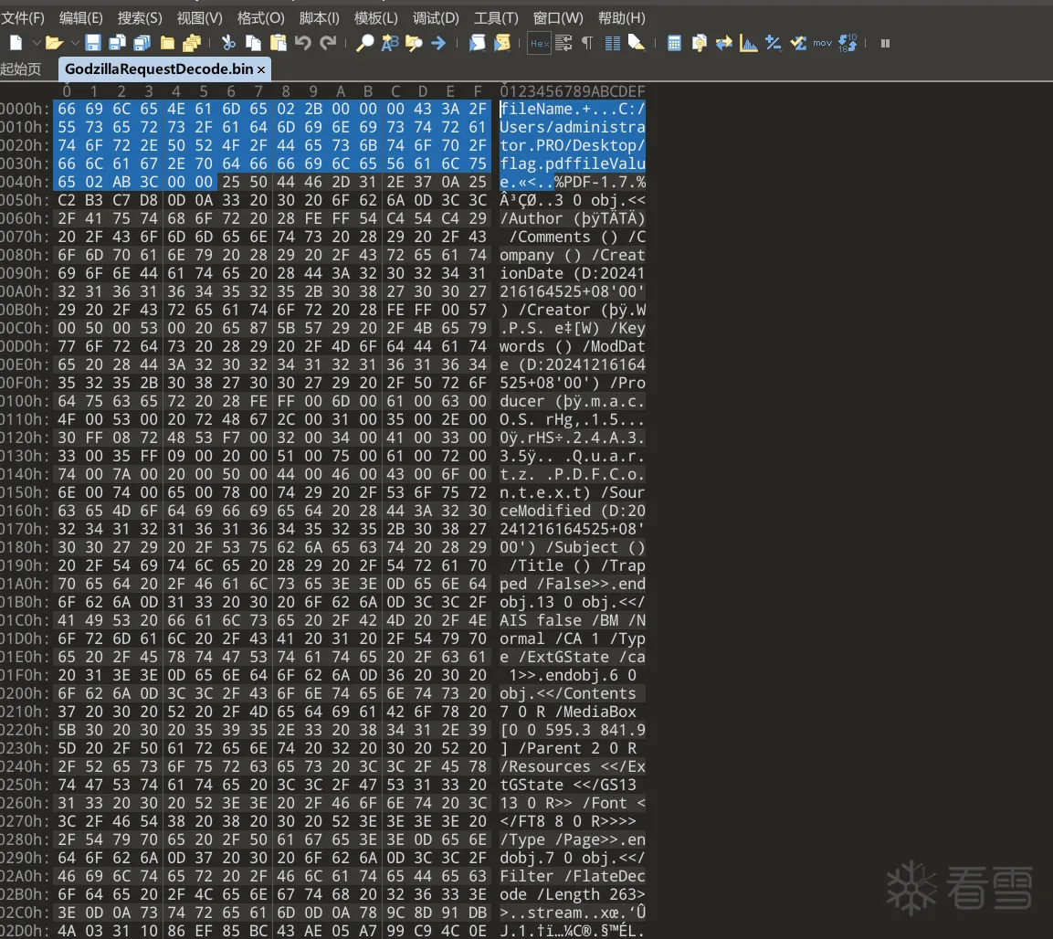The image size is (1053, 939).
Task: Toggle Hex edit mode button
Action: click(x=539, y=43)
